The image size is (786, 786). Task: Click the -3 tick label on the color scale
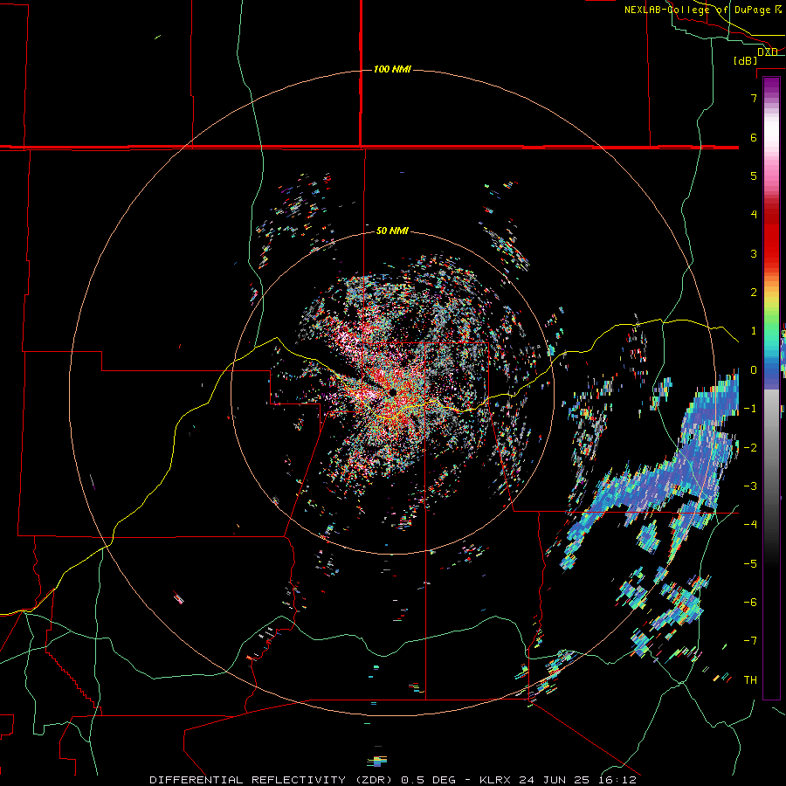click(750, 486)
